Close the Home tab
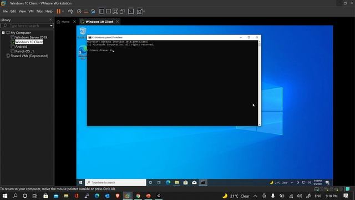 74,22
